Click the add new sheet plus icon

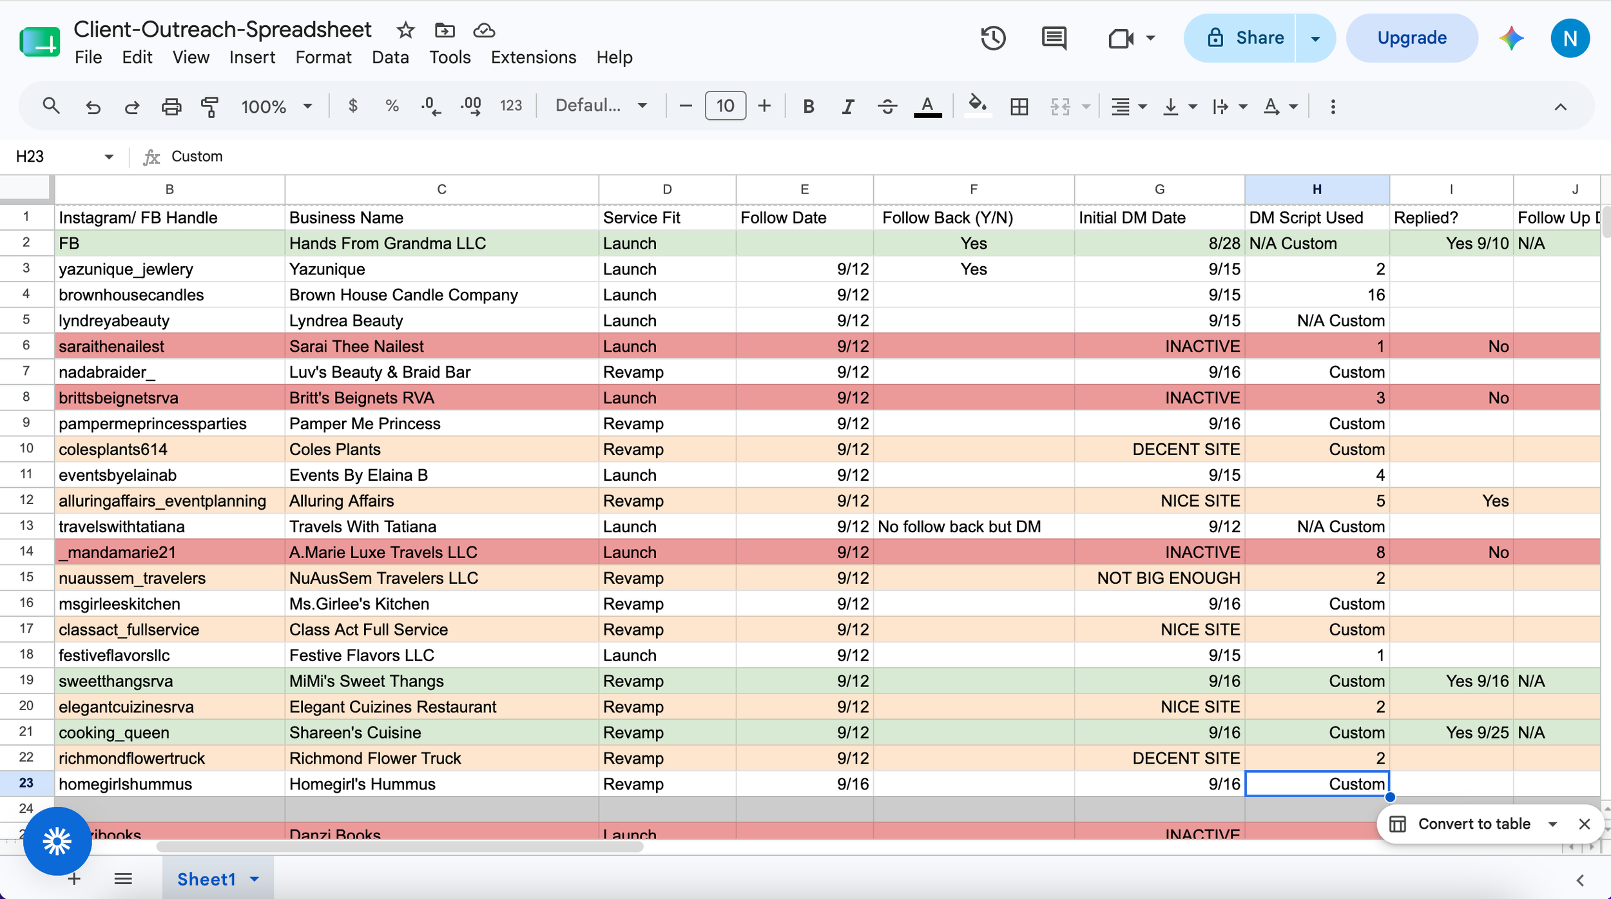click(x=75, y=879)
